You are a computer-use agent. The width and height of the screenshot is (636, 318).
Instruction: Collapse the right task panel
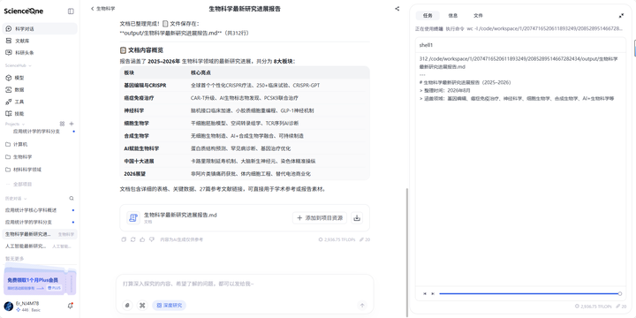coord(621,15)
